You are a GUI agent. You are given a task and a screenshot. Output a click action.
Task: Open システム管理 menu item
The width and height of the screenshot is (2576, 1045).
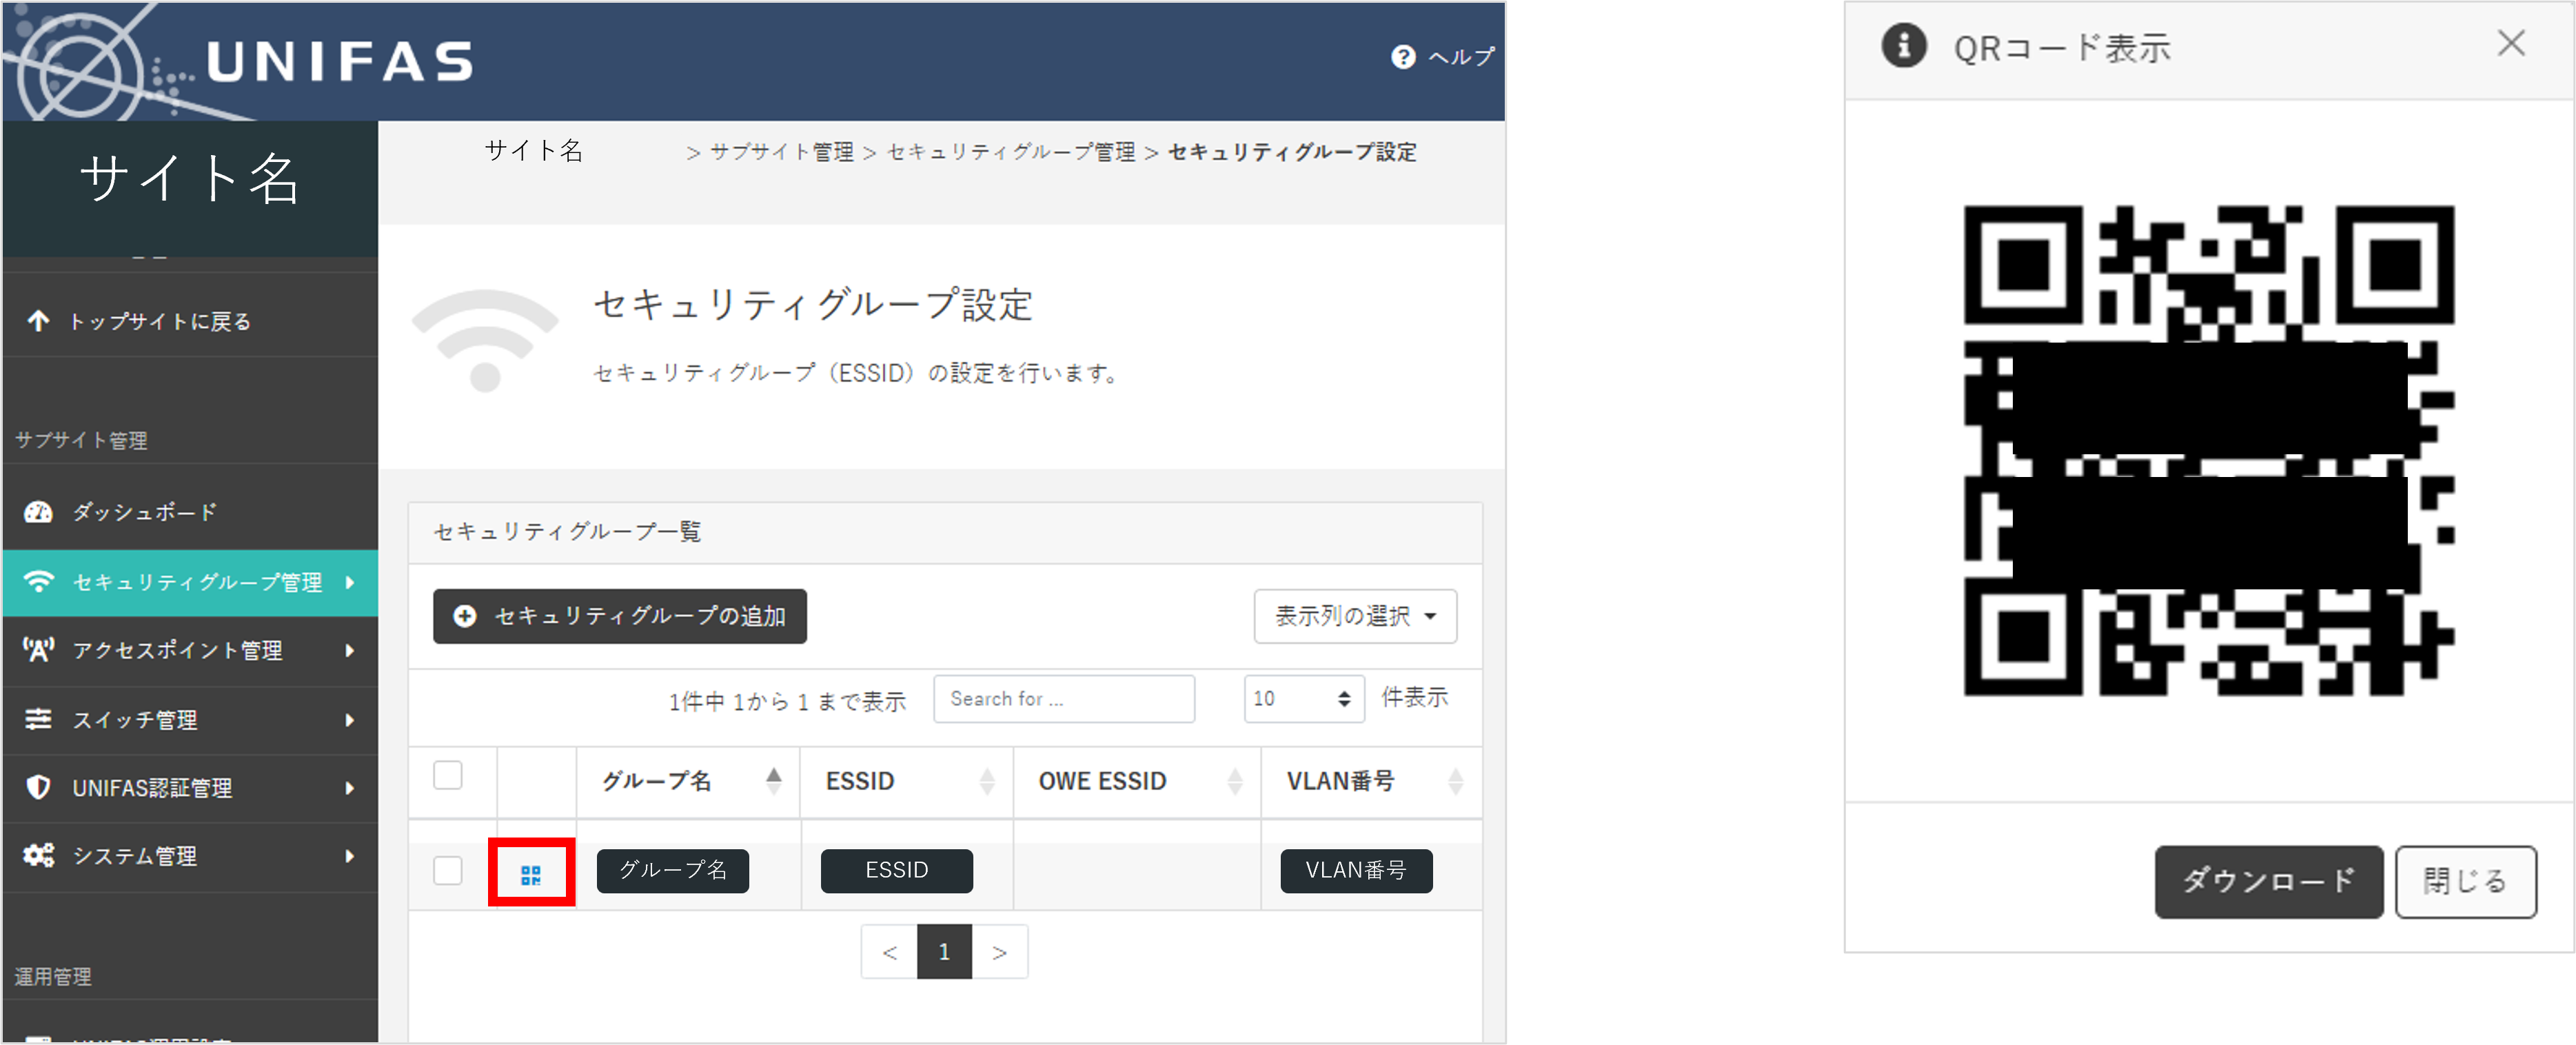(190, 856)
